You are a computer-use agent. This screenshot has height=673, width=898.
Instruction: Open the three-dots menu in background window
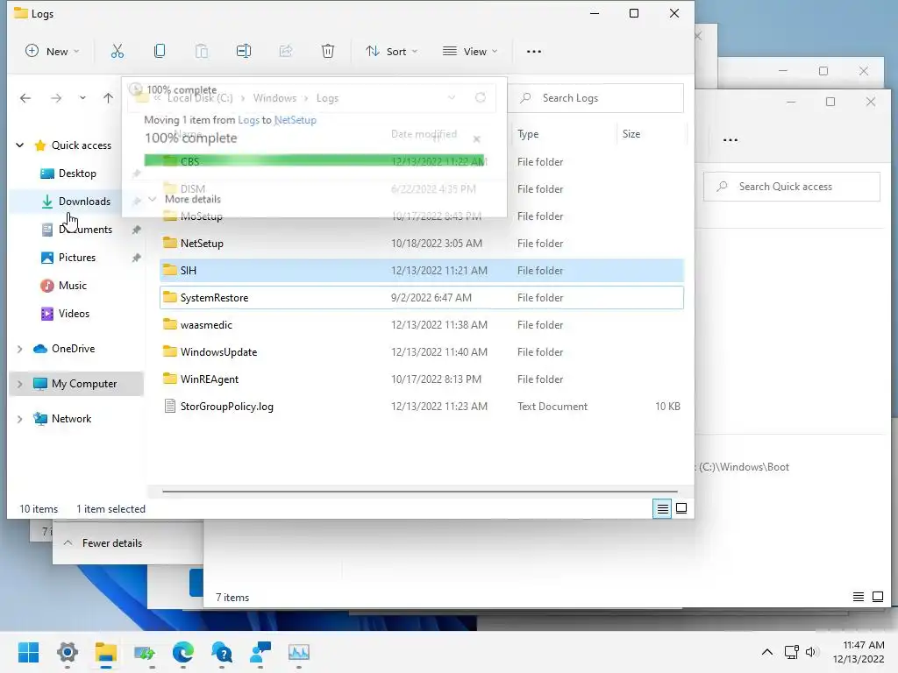coord(731,140)
